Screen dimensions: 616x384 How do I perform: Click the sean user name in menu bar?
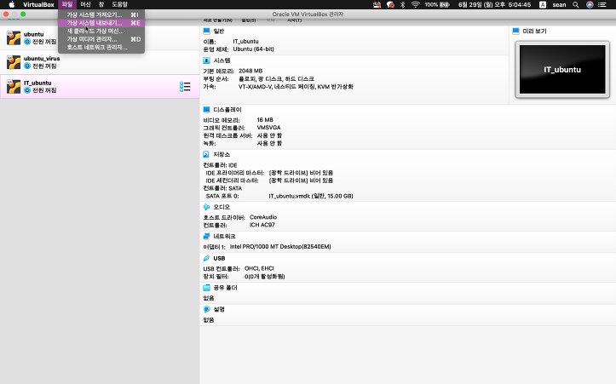[x=559, y=5]
